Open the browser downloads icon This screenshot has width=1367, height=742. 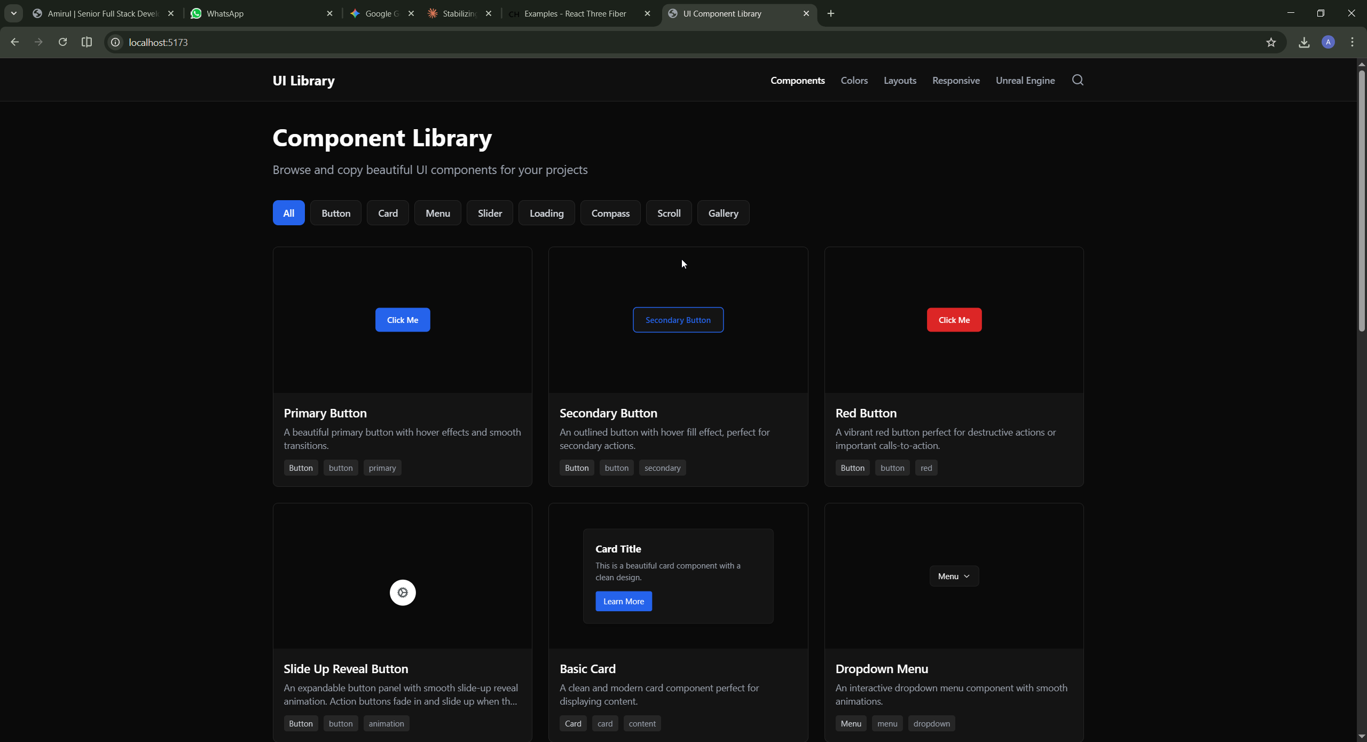pos(1304,42)
